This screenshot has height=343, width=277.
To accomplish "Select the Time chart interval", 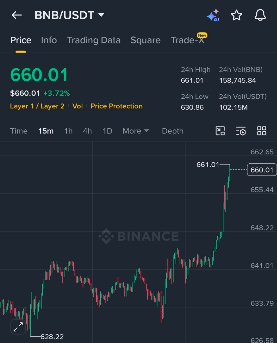I will click(19, 131).
